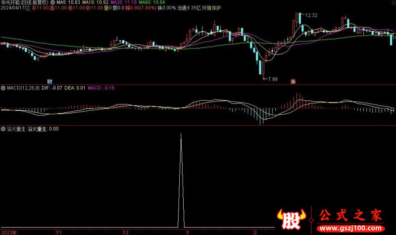This screenshot has width=396, height=235.
Task: Expand the MACD indicator dropdown arrow
Action: click(3, 88)
